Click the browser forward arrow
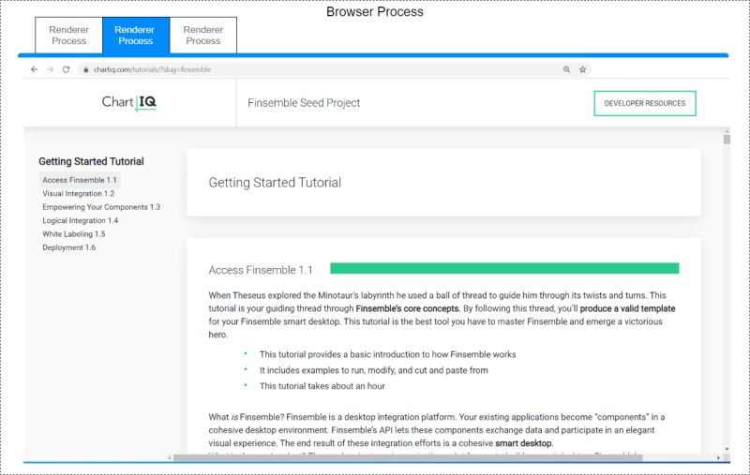Viewport: 750px width, 475px height. pos(51,69)
